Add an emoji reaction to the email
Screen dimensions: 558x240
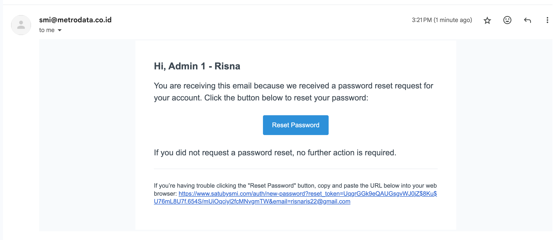pos(507,20)
